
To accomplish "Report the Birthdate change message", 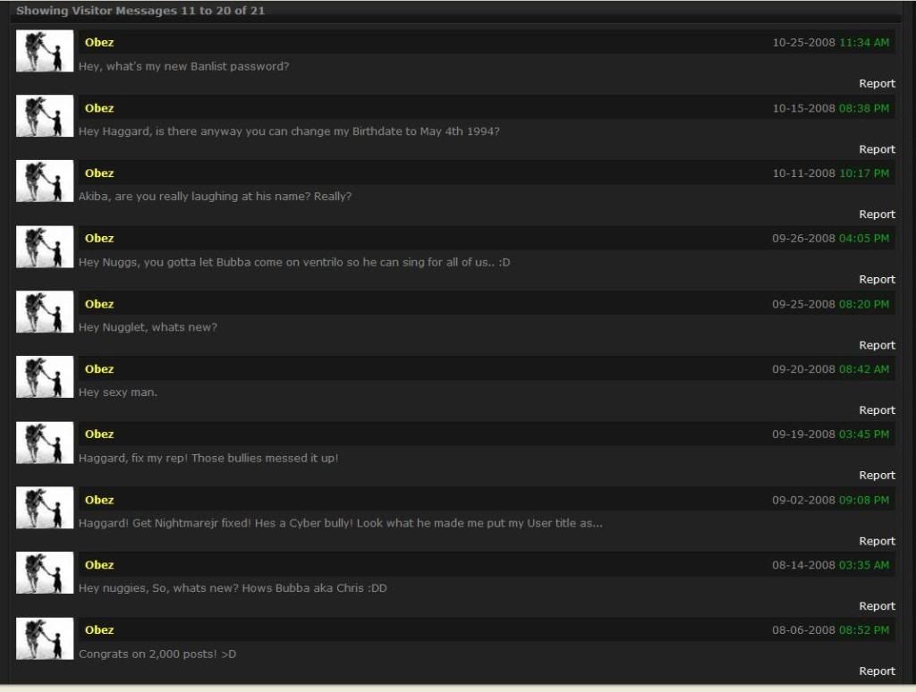I will [x=877, y=149].
